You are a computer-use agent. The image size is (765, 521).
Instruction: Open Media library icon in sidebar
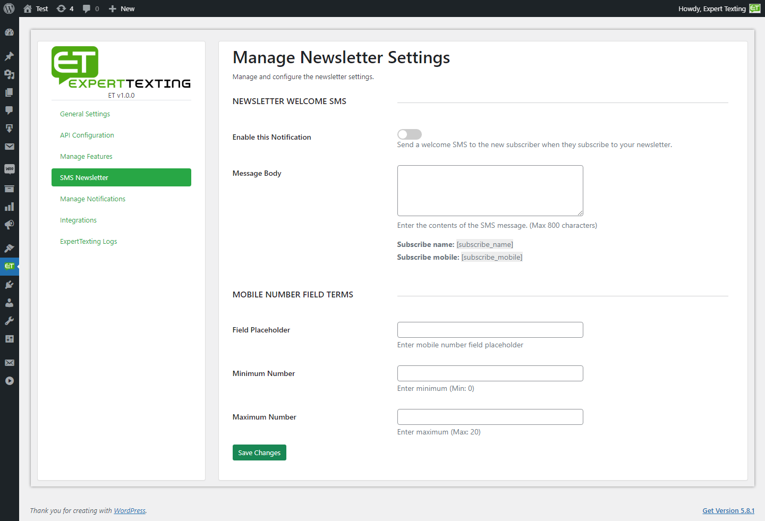(x=9, y=74)
